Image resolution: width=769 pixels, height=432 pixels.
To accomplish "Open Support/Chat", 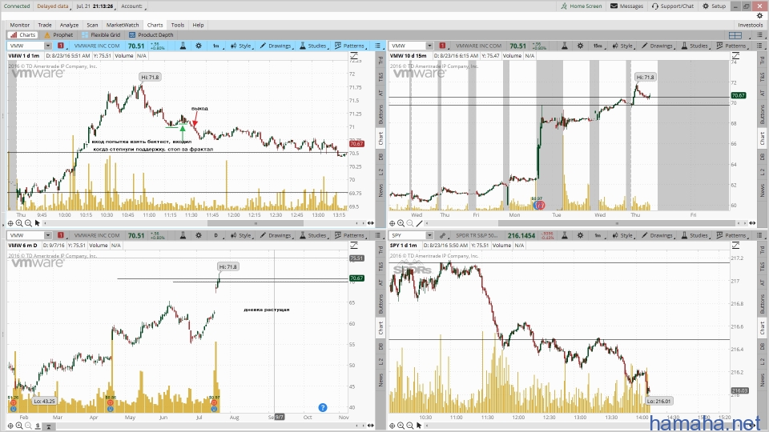I will [672, 6].
